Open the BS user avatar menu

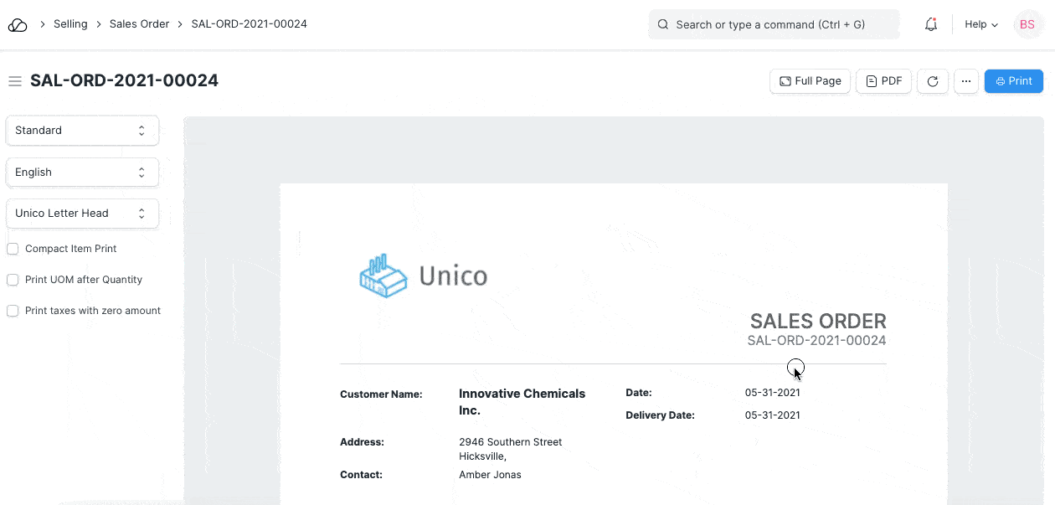1027,24
